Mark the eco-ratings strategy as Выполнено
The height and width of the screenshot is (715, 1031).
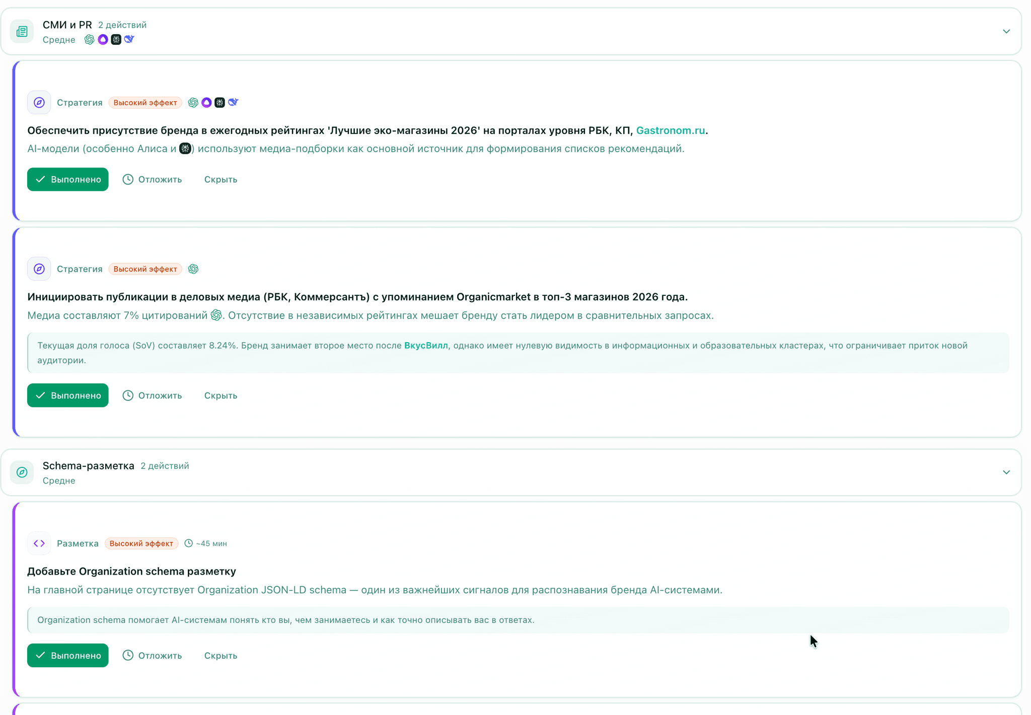click(x=67, y=179)
